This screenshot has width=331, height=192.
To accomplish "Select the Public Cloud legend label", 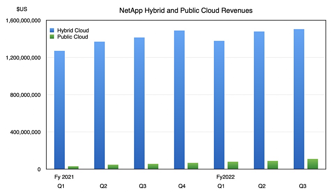I will tap(72, 37).
